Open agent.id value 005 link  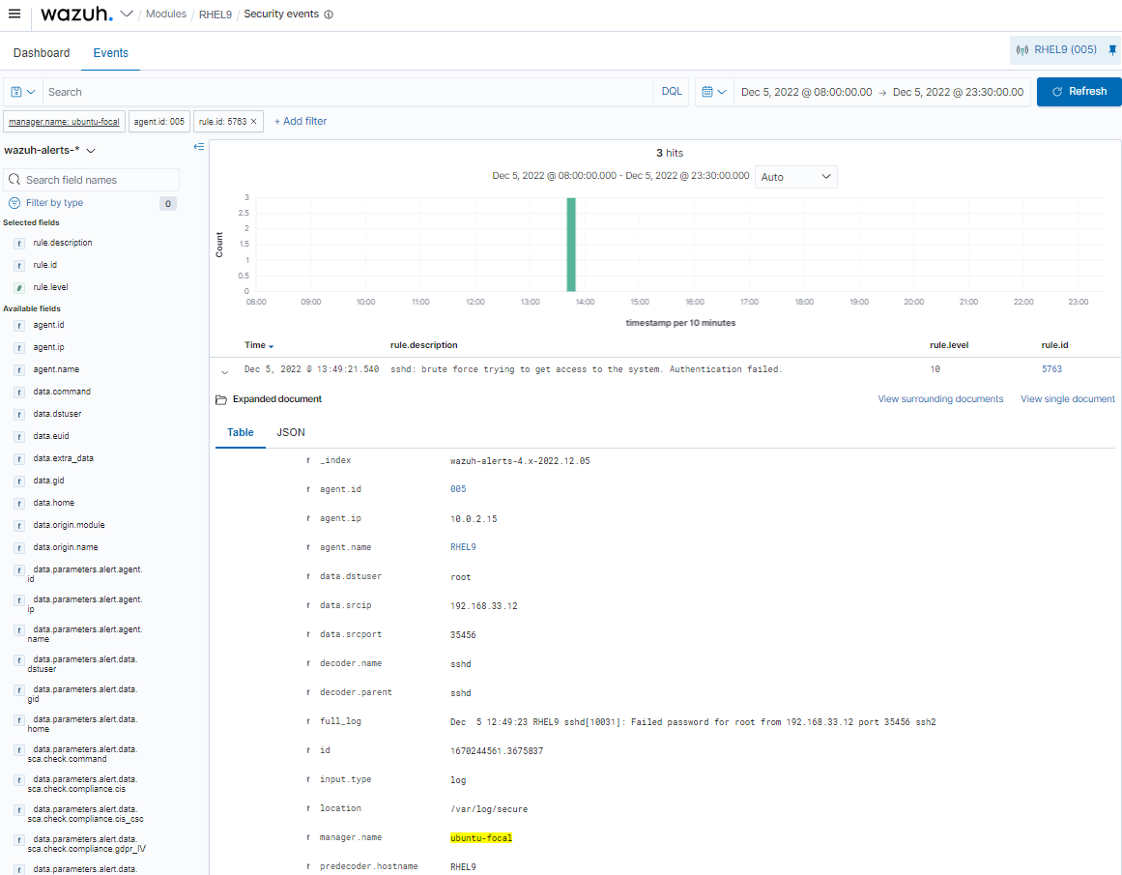pos(458,489)
